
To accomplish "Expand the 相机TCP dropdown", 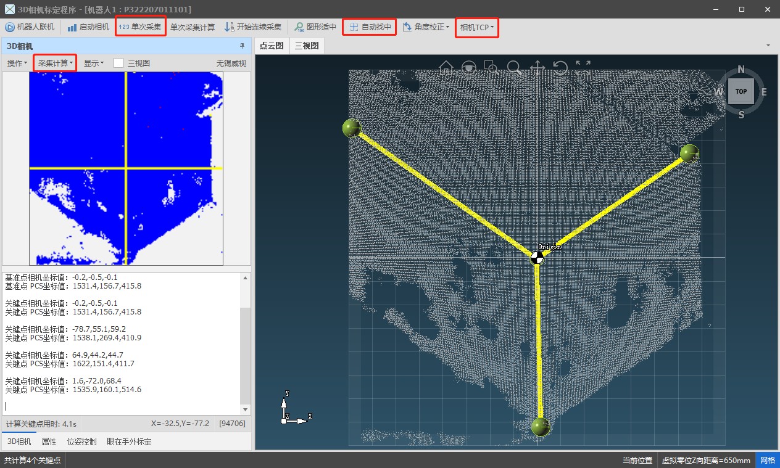I will [x=476, y=27].
